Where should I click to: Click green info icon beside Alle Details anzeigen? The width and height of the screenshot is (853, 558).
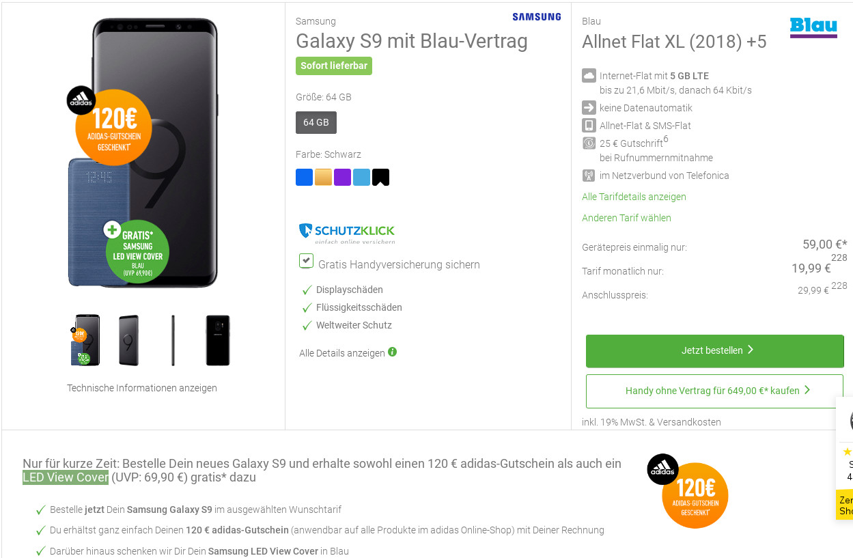click(x=392, y=352)
